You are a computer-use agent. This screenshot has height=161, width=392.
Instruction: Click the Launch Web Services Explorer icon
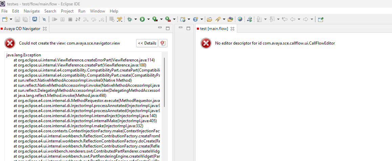pyautogui.click(x=249, y=19)
